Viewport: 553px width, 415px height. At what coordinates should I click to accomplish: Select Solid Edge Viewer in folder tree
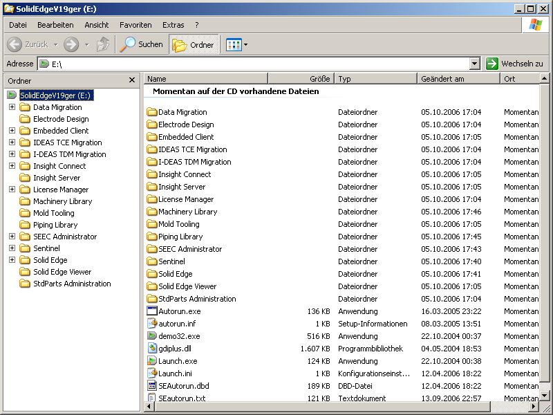(x=62, y=272)
